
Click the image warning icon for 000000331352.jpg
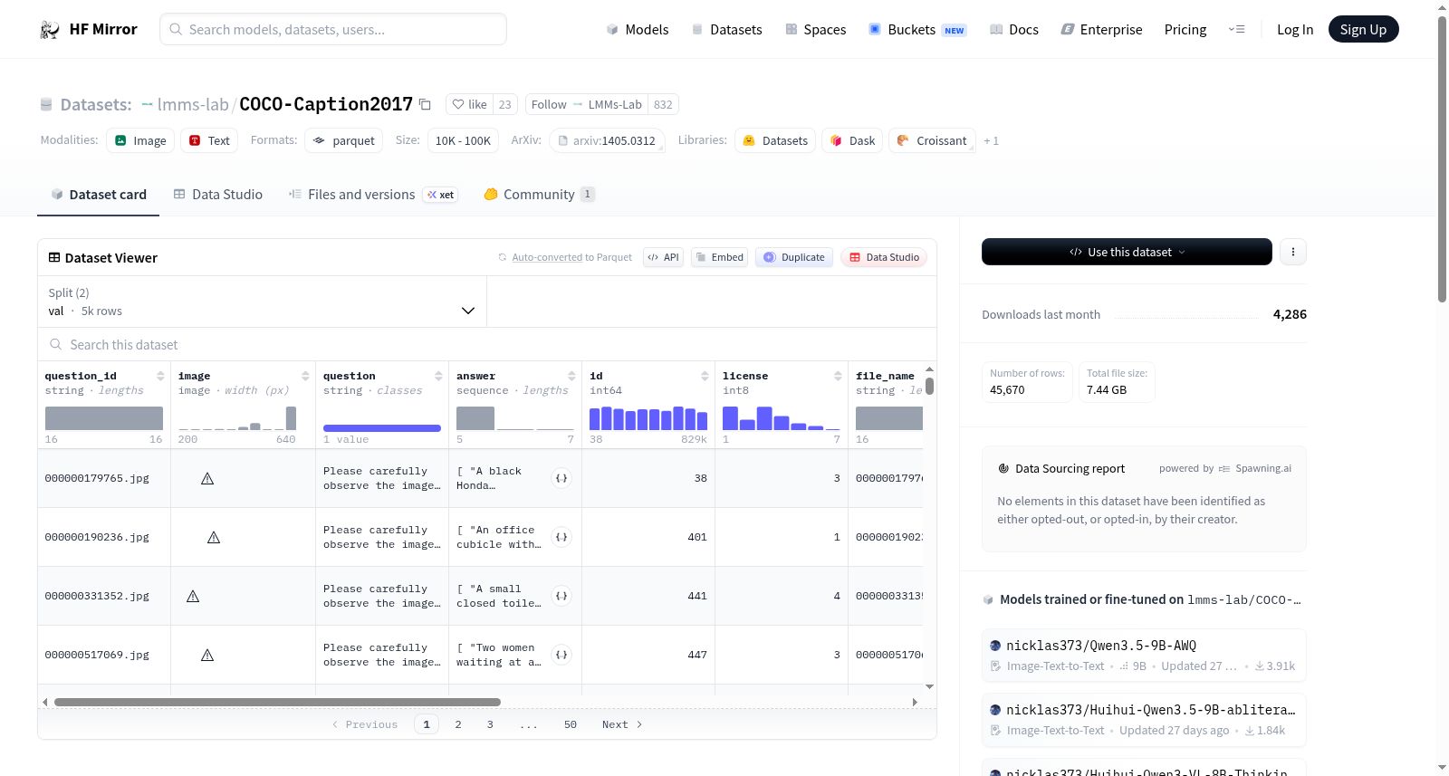(193, 596)
